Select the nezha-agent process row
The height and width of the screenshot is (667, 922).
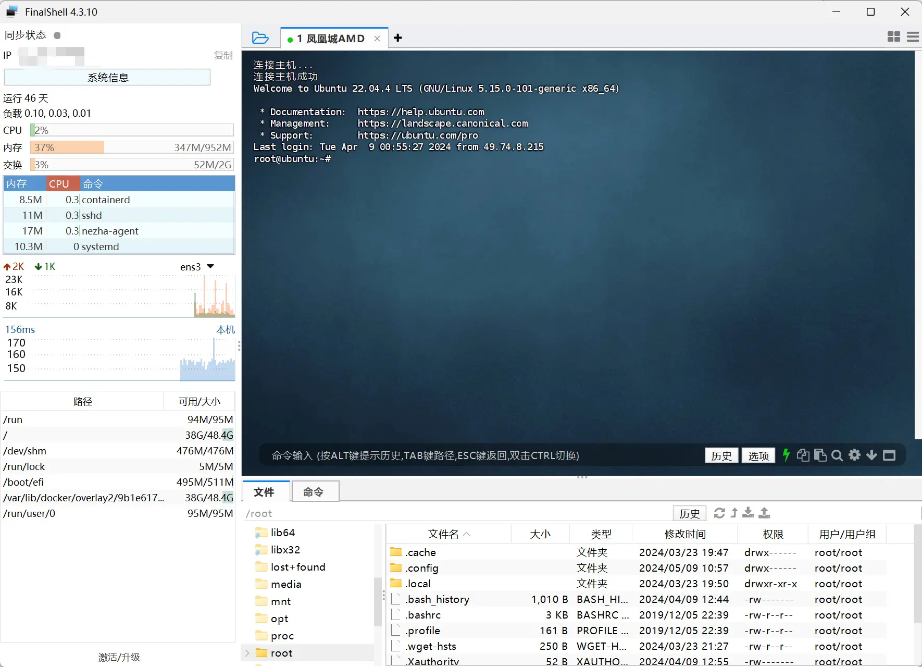[119, 231]
